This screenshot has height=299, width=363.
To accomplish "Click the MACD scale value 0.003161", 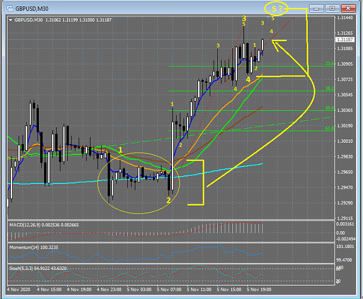I will (x=345, y=224).
